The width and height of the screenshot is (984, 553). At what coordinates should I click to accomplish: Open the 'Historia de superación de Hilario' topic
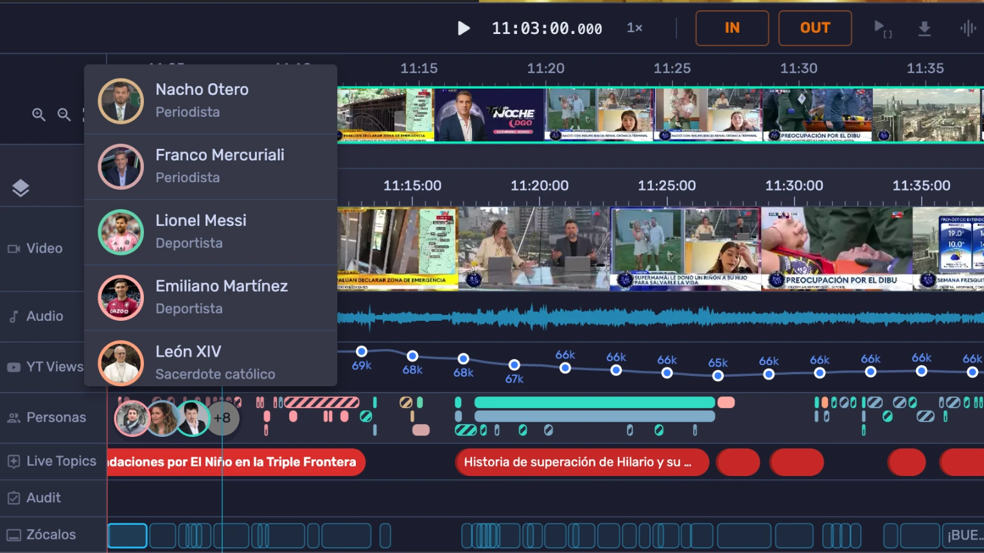point(582,462)
